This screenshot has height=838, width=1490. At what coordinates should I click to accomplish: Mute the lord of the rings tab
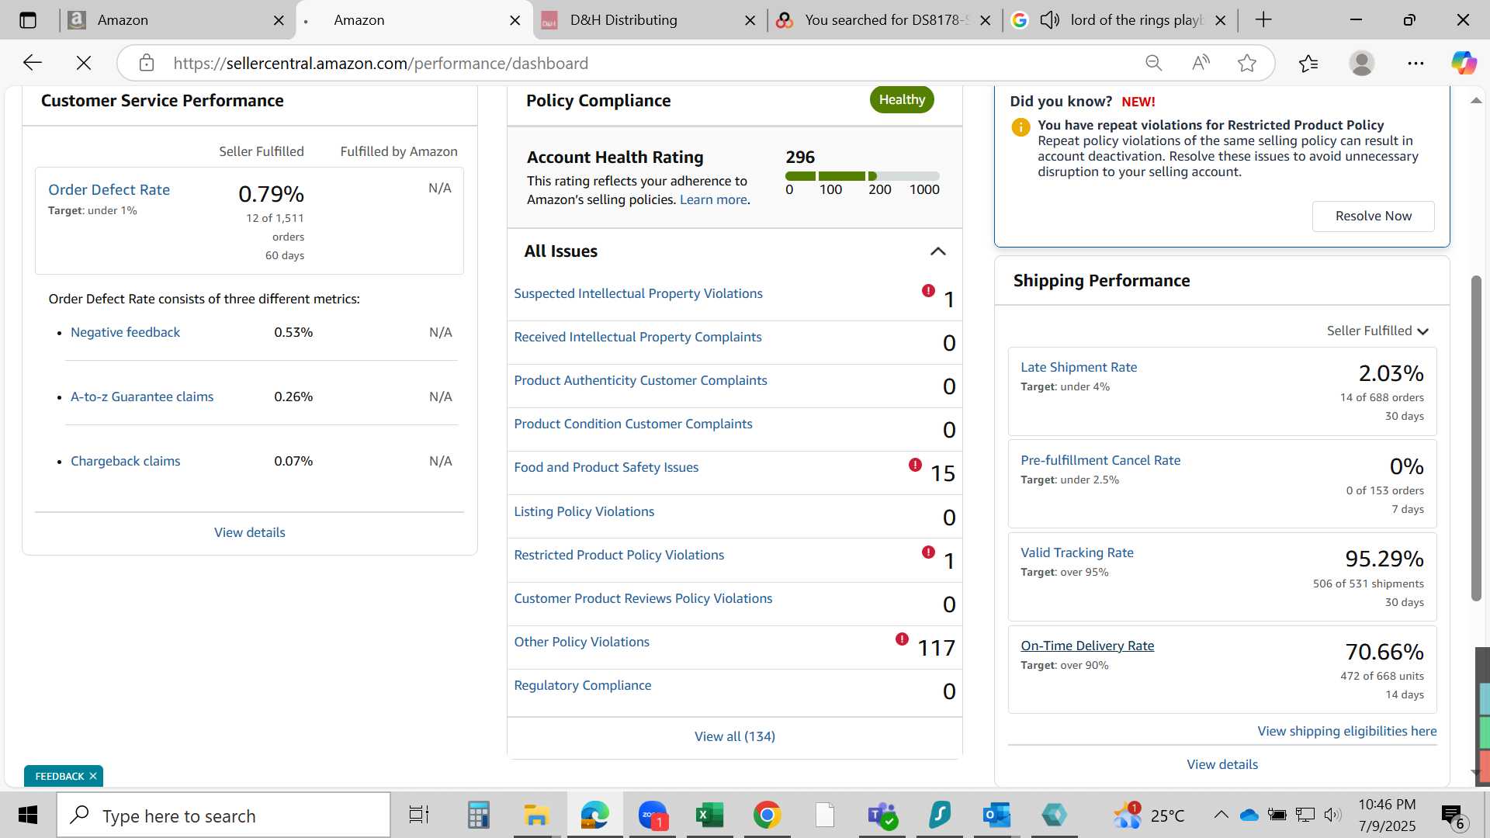point(1050,20)
